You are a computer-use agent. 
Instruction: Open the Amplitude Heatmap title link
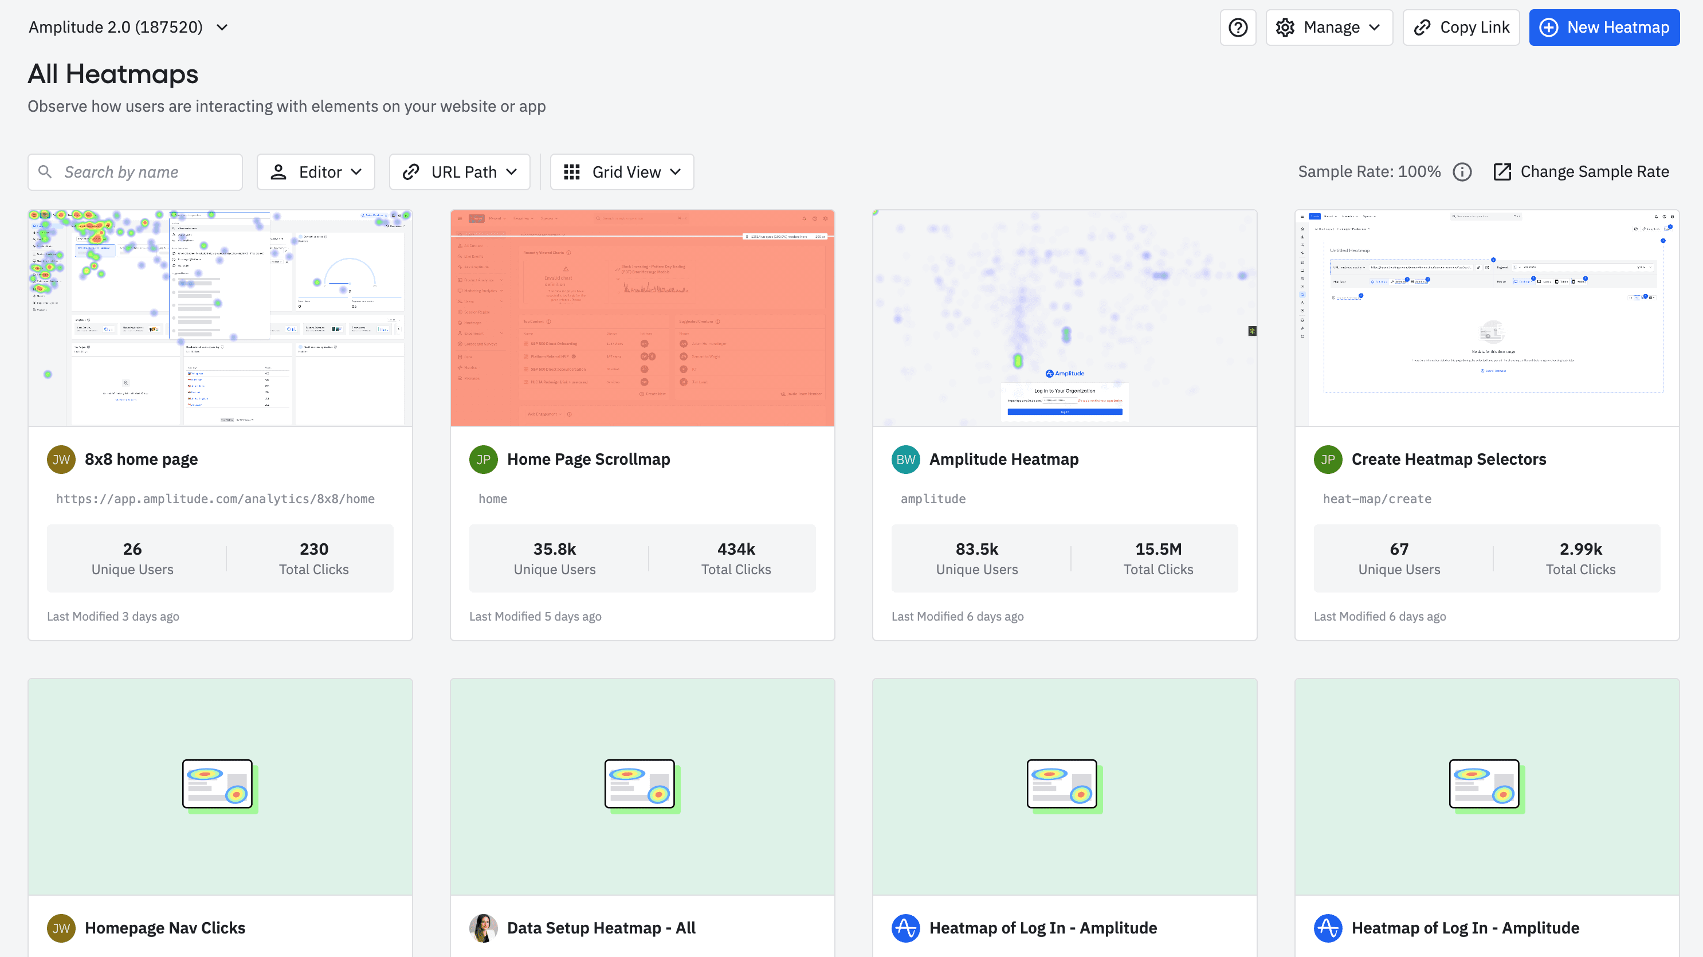1003,460
